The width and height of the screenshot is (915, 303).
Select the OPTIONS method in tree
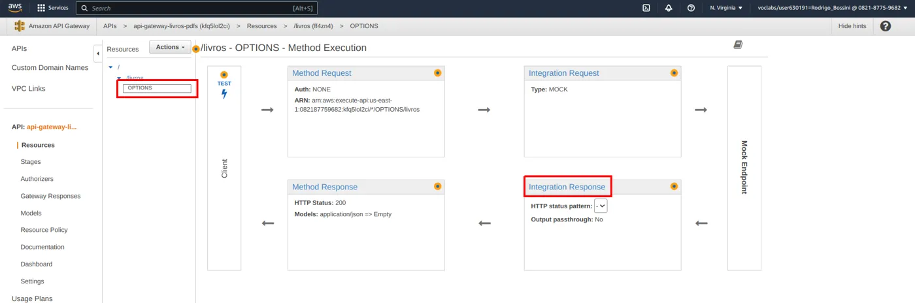click(x=157, y=88)
